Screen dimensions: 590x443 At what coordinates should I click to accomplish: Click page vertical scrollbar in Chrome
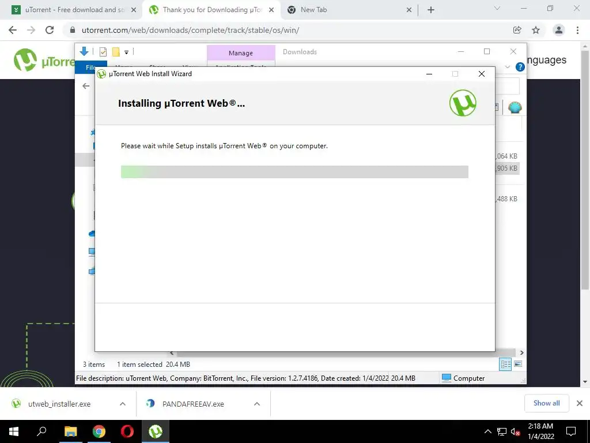(x=584, y=170)
